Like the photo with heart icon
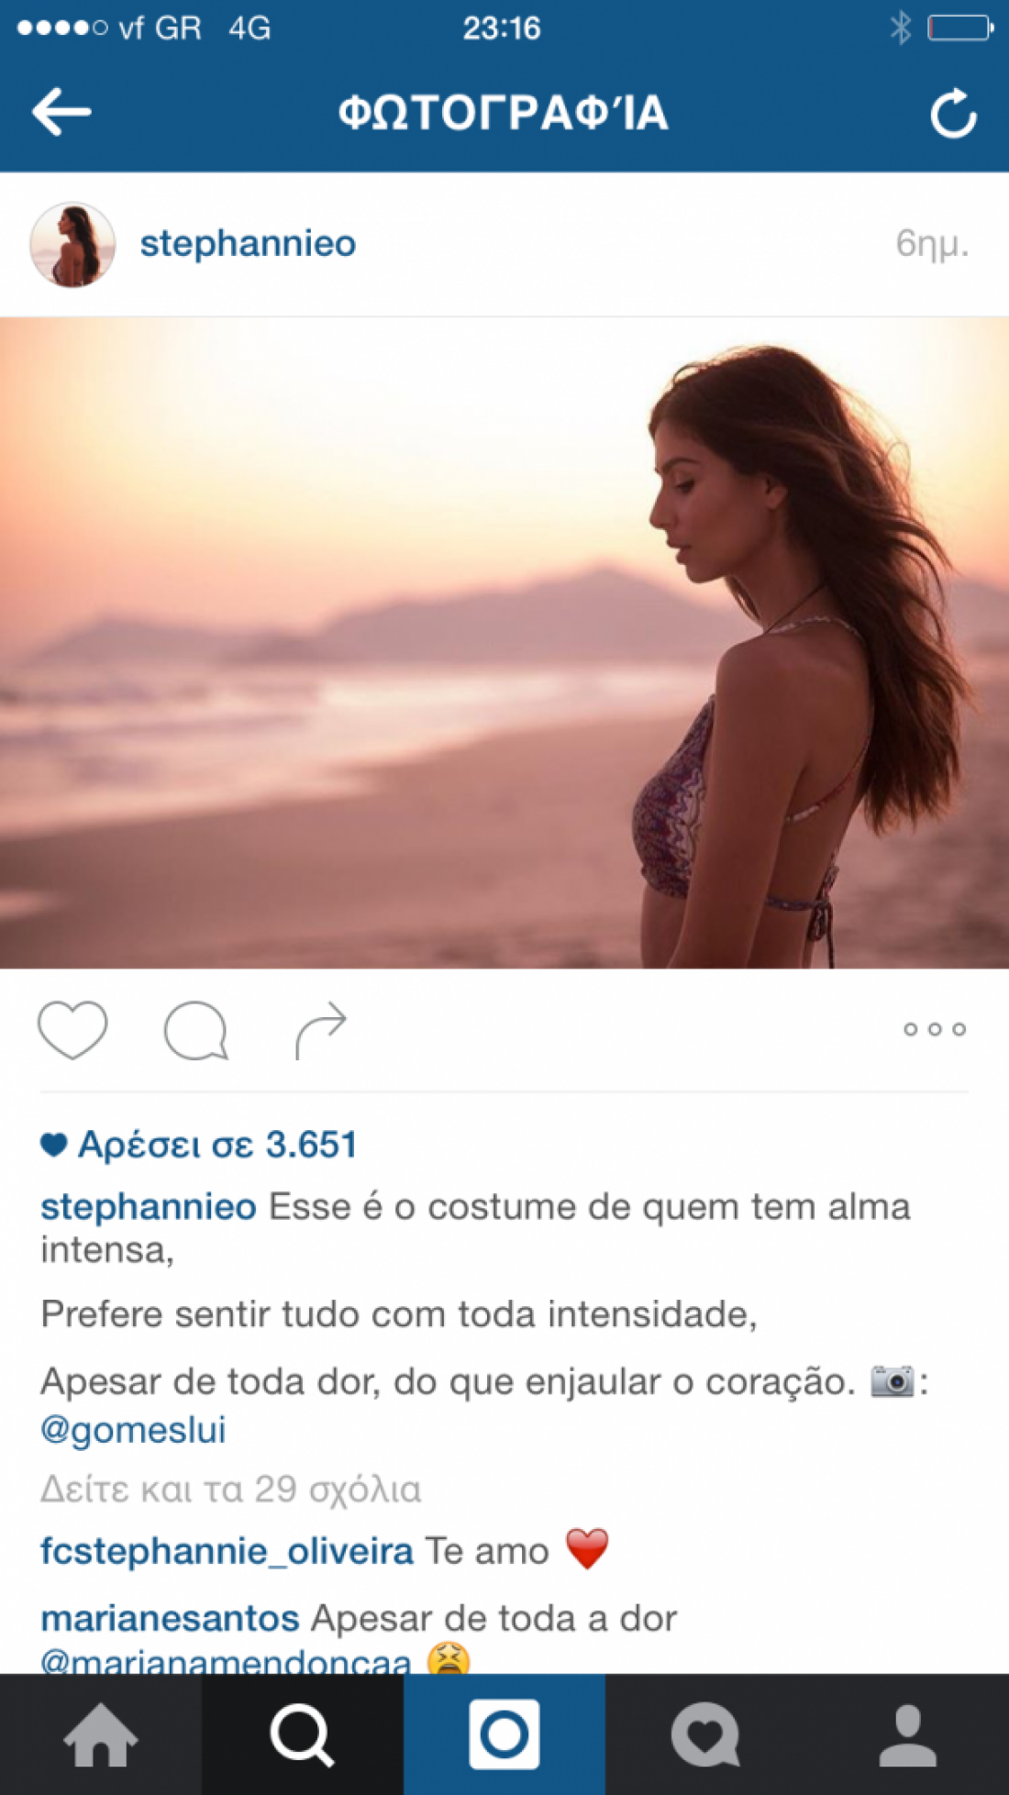This screenshot has width=1009, height=1795. click(72, 1030)
